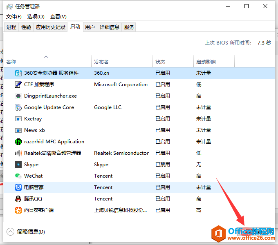This screenshot has height=245, width=278.
Task: Click the Google Update Core icon
Action: pyautogui.click(x=18, y=107)
